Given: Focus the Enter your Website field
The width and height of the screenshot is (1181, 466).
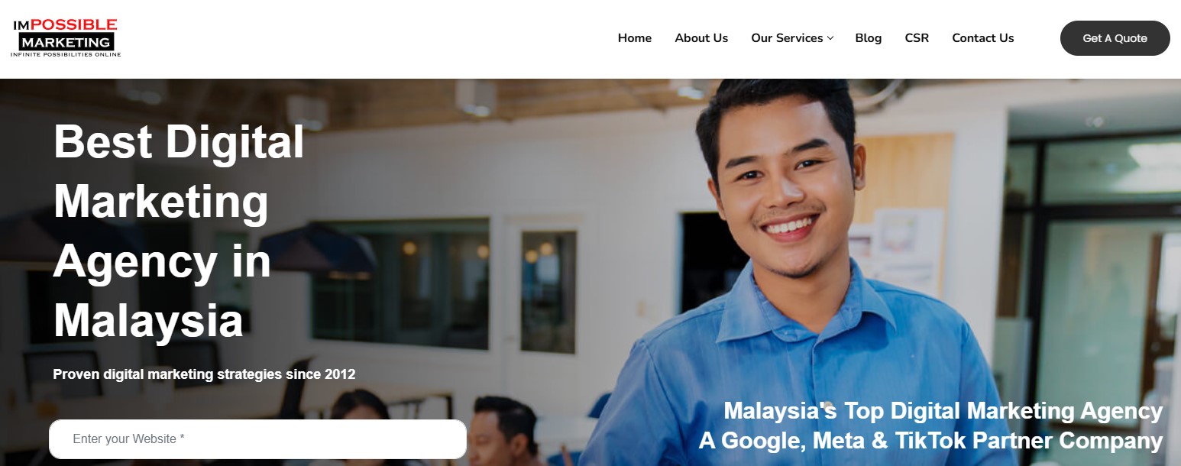Looking at the screenshot, I should tap(258, 439).
